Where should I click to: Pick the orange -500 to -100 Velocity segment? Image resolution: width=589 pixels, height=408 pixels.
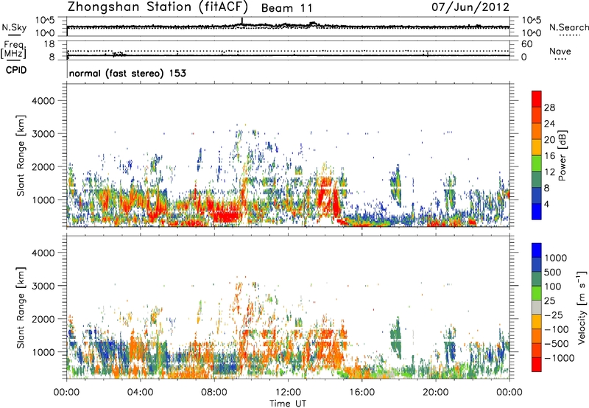pyautogui.click(x=537, y=337)
